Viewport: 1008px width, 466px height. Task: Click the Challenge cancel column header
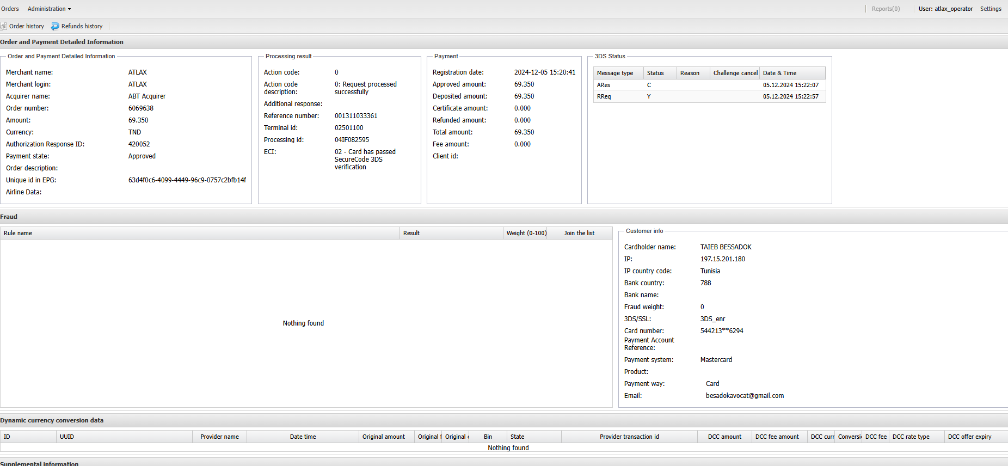coord(735,73)
